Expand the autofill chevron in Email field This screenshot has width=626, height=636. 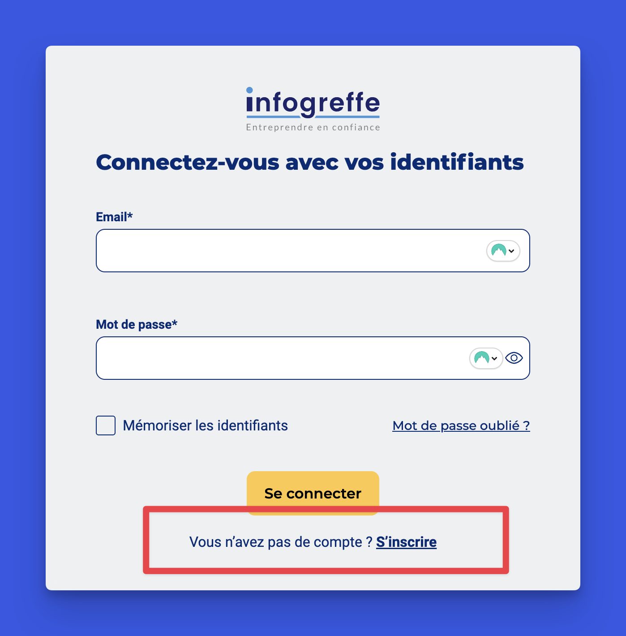point(511,251)
